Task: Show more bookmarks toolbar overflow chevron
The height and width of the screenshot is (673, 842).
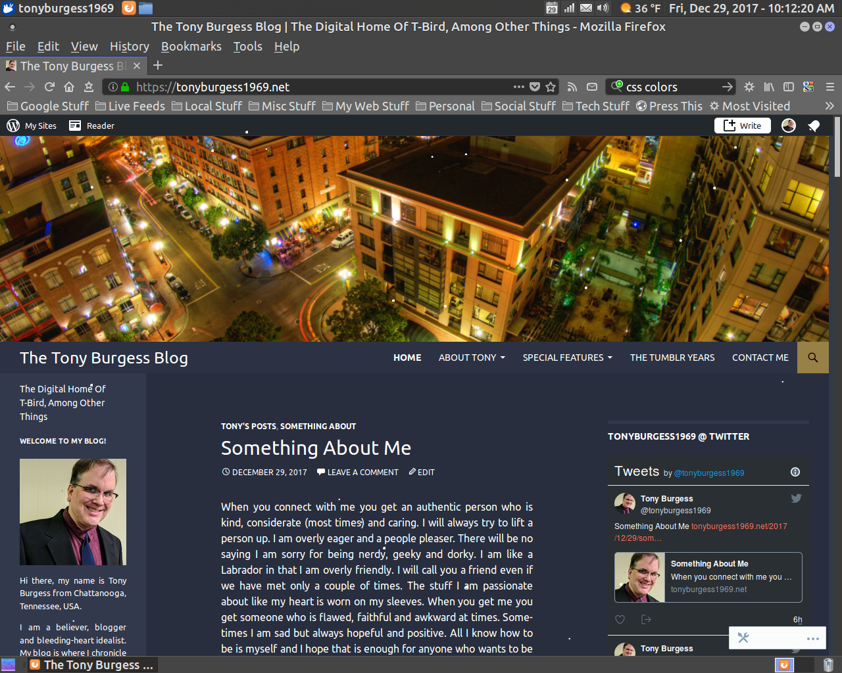Action: click(830, 106)
